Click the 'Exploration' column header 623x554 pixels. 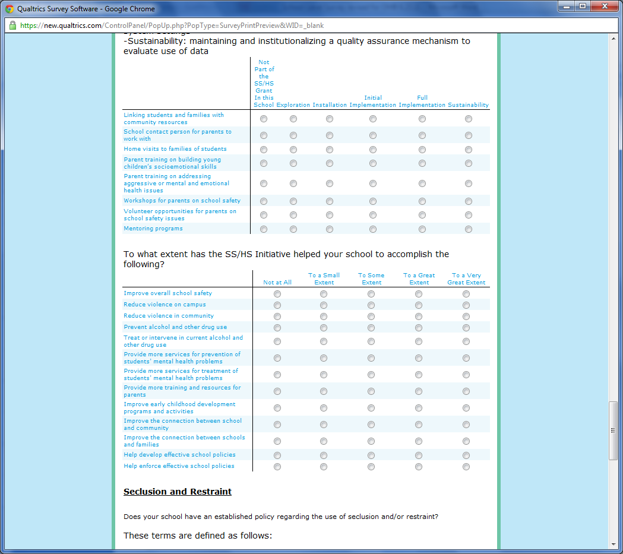(293, 105)
